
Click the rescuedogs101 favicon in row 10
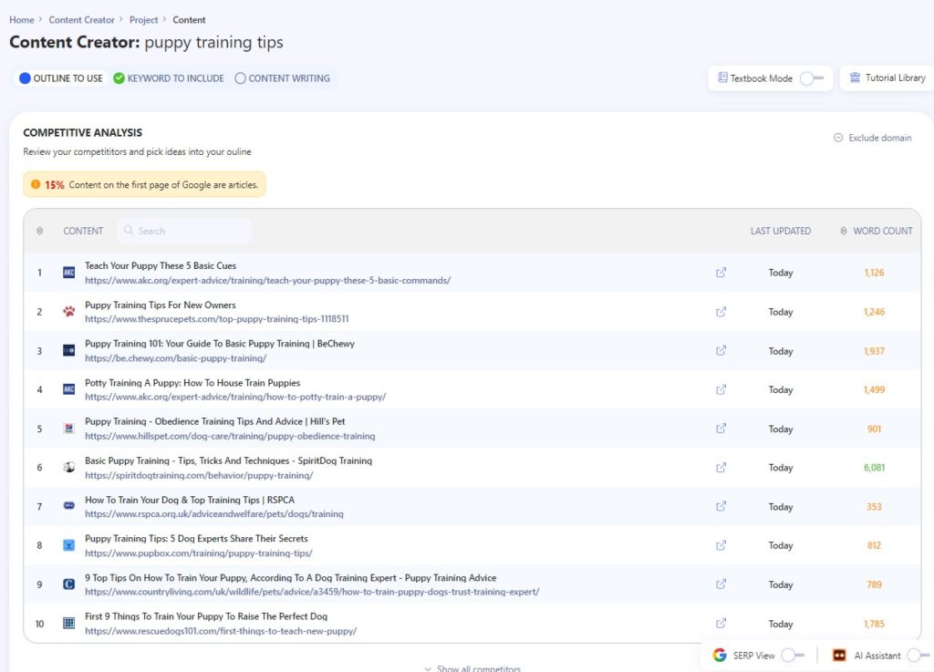[69, 623]
